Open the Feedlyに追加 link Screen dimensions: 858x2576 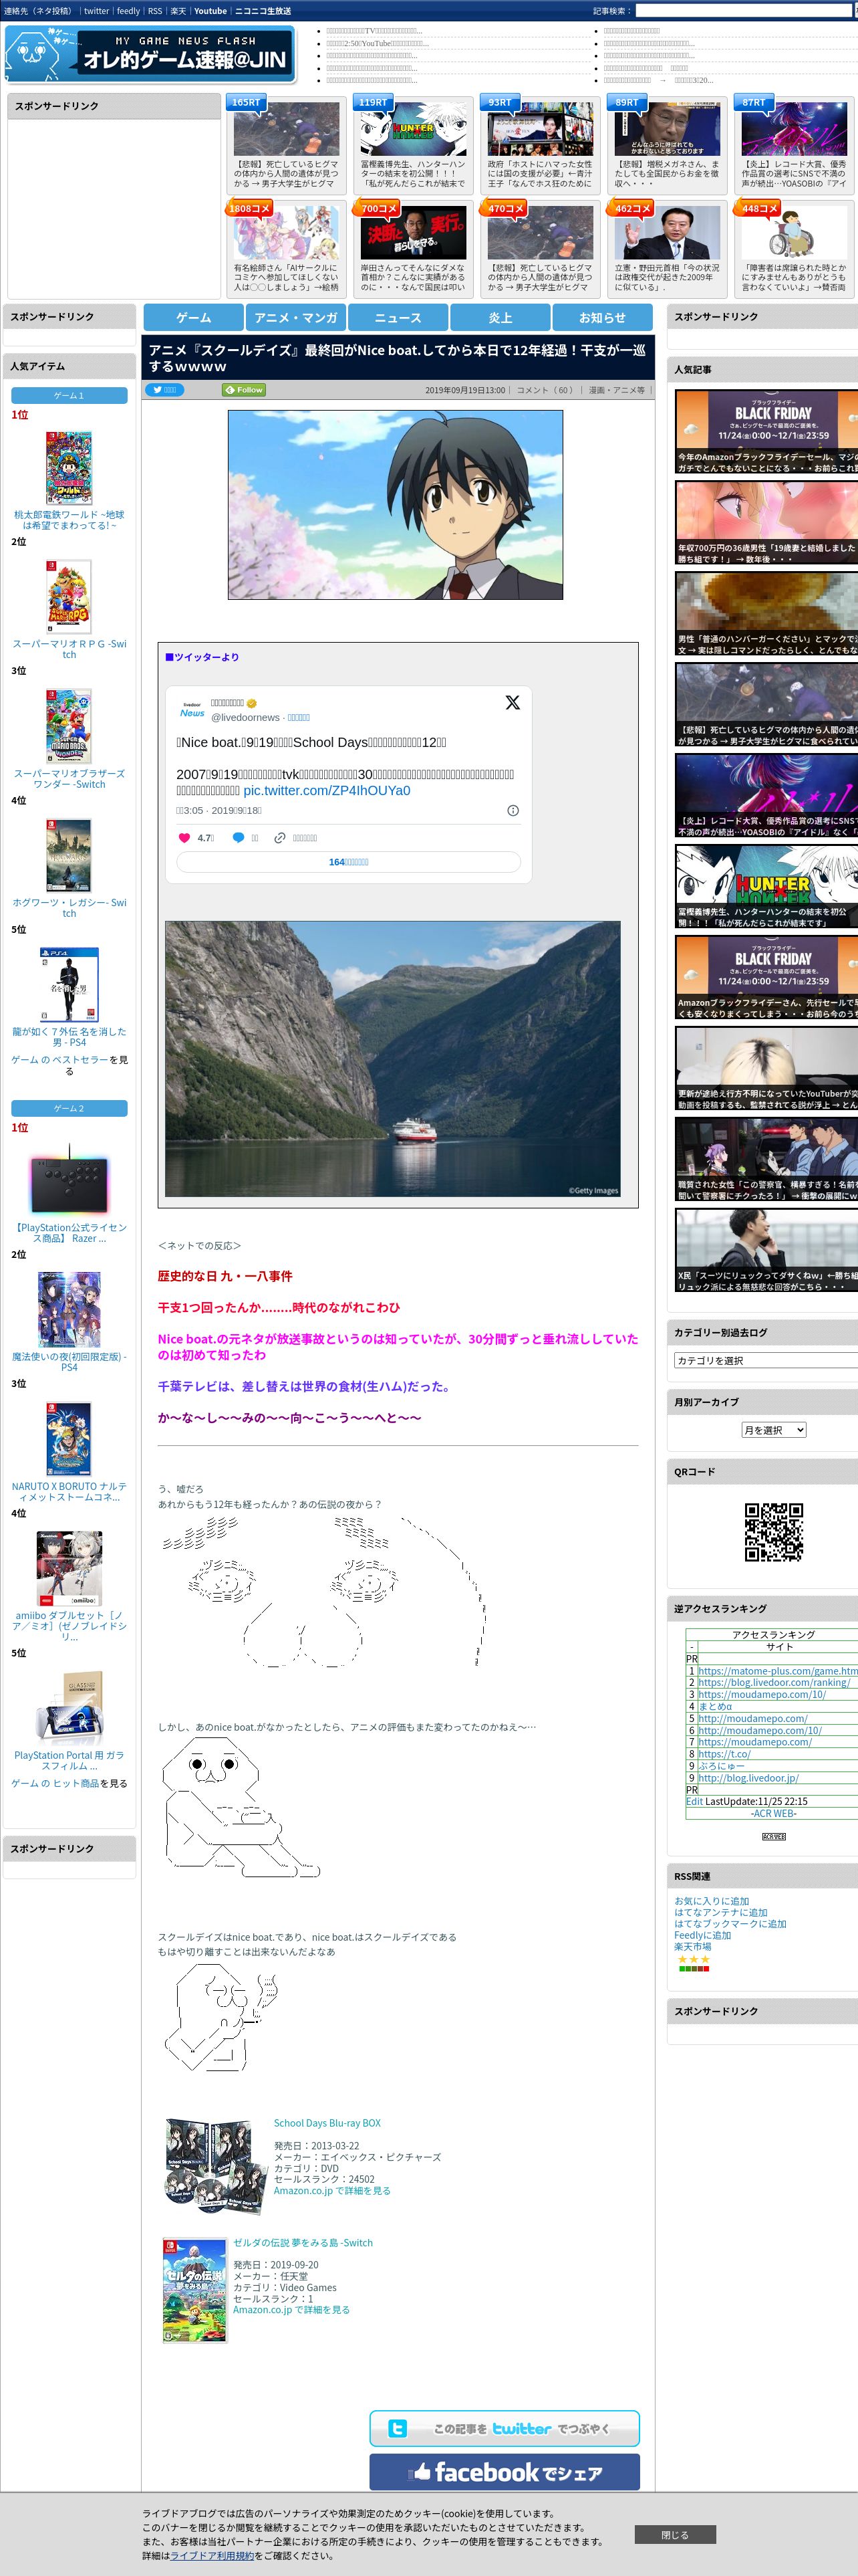coord(702,1935)
